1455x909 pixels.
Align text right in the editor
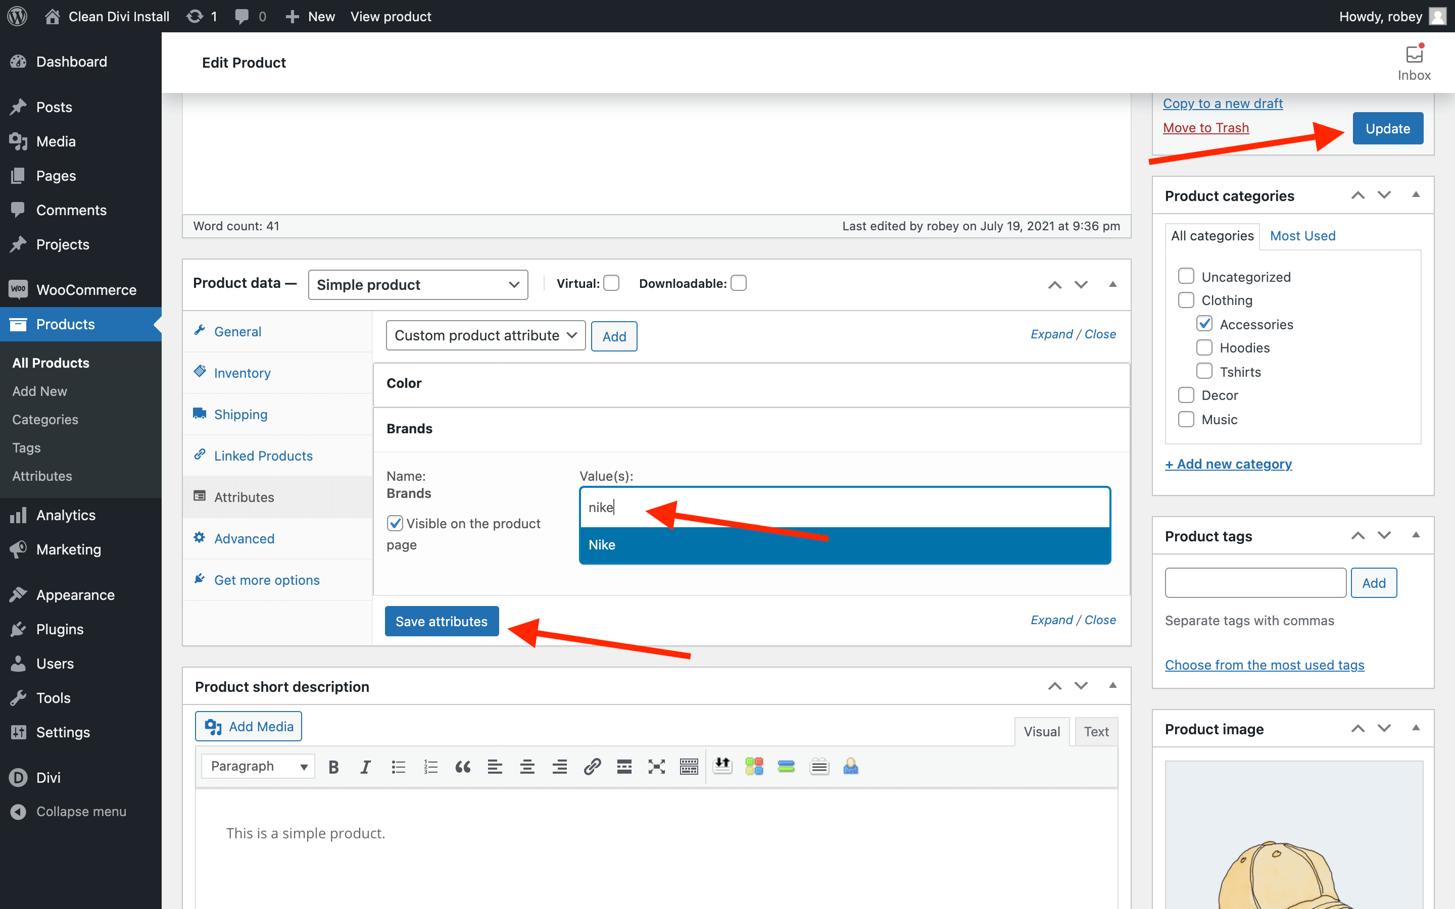click(560, 767)
